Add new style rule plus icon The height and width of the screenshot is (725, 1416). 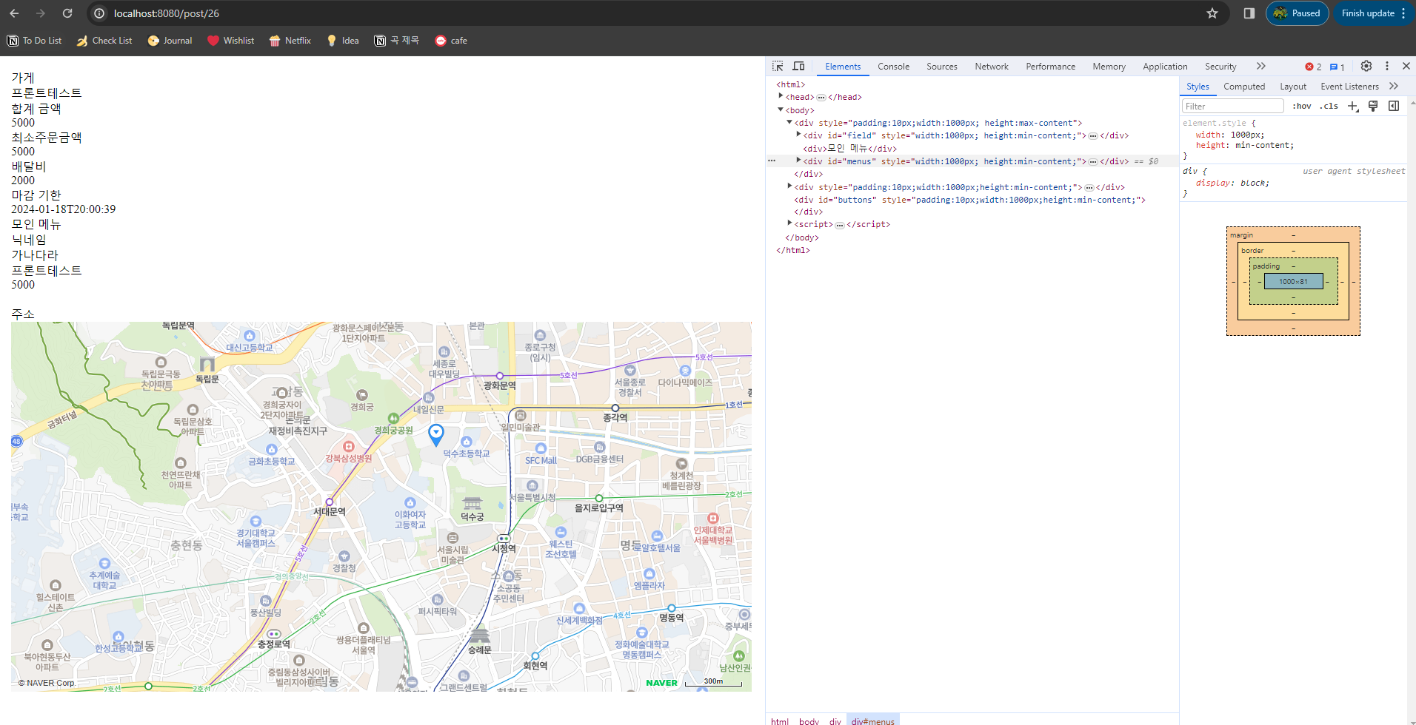[1353, 106]
